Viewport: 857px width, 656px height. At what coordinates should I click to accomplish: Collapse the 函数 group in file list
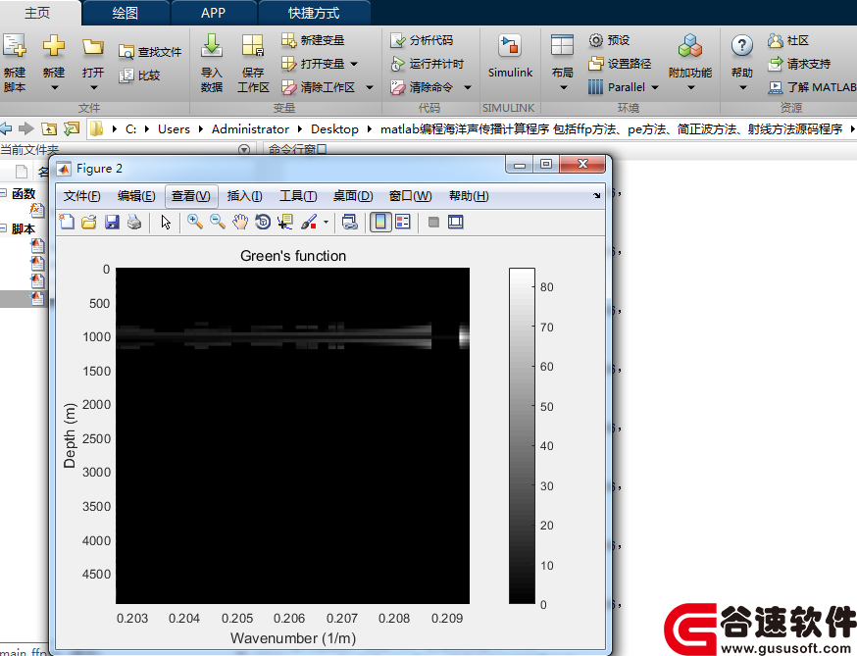(3, 193)
